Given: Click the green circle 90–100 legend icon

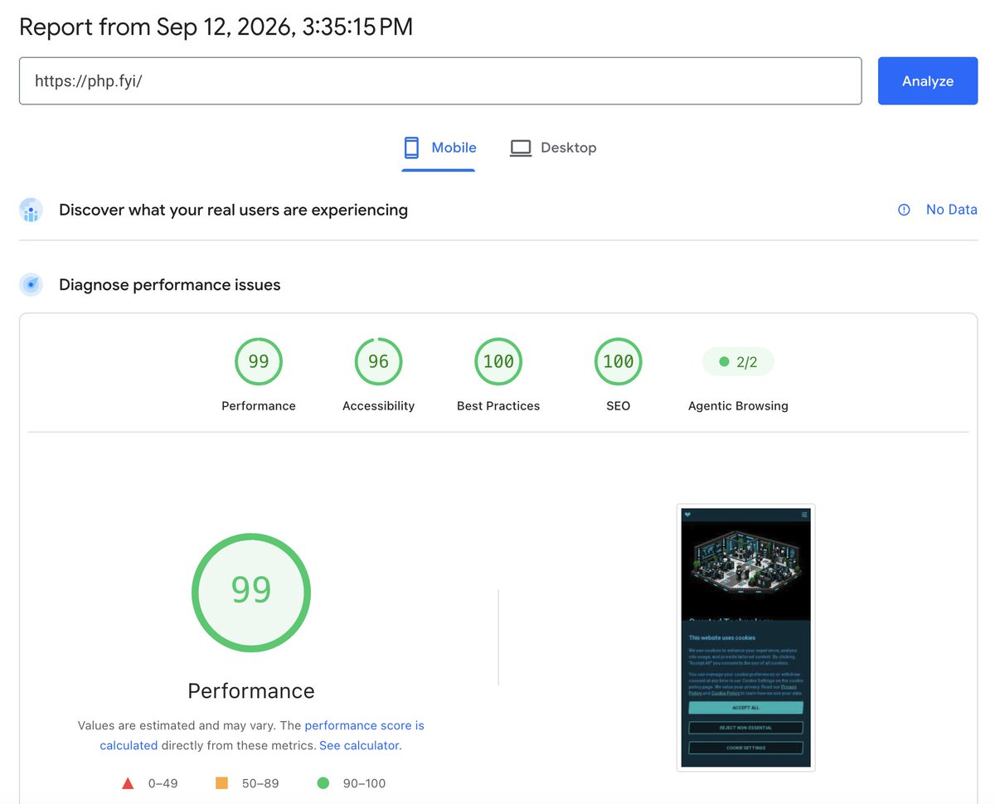Looking at the screenshot, I should coord(323,783).
